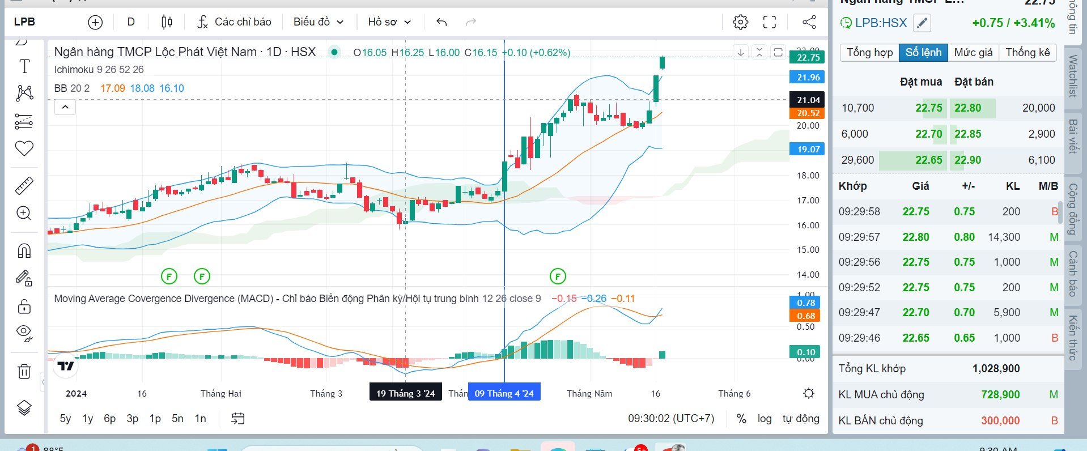The image size is (1087, 451).
Task: Click the add symbol compare plus icon
Action: [95, 22]
